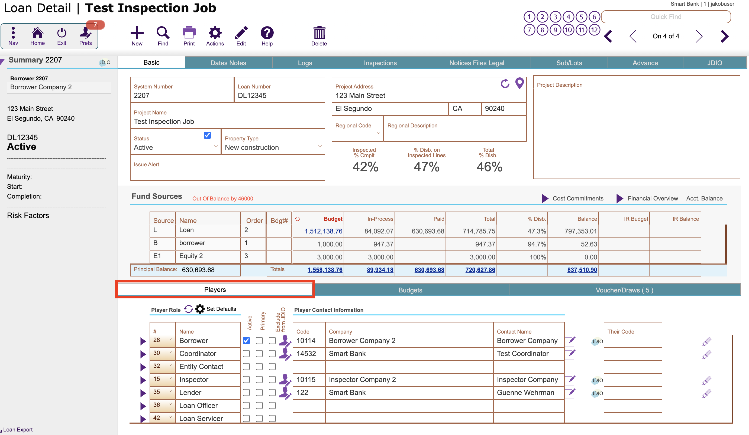Image resolution: width=749 pixels, height=435 pixels.
Task: Open the Inspections tab
Action: pyautogui.click(x=380, y=63)
